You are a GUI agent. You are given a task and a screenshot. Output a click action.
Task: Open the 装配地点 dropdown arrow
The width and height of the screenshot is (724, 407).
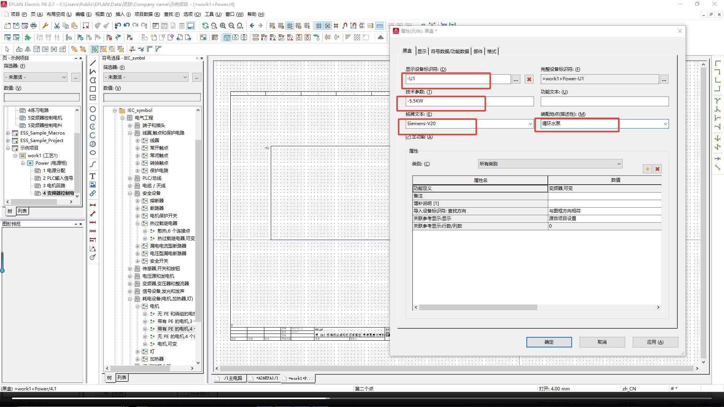click(x=665, y=124)
